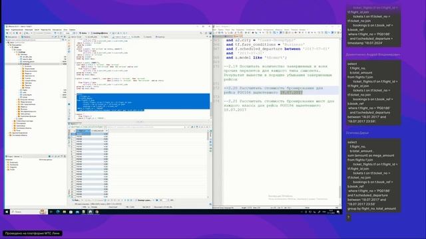The height and width of the screenshot is (239, 426).
Task: Select 'boarding_passes' table in navigator
Action: coord(28,62)
